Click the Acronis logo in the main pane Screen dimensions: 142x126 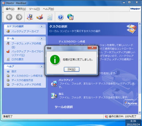[131, 102]
